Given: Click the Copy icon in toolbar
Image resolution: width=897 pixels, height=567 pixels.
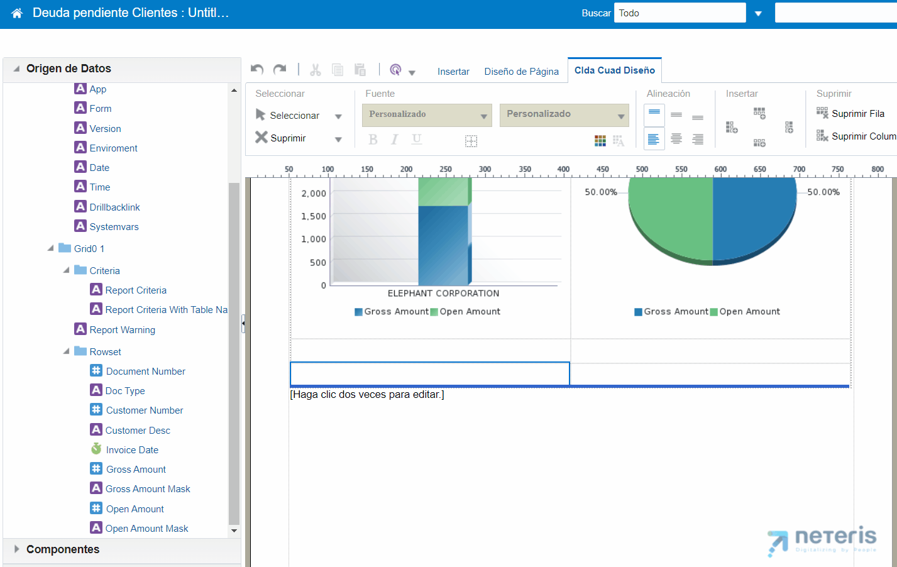Looking at the screenshot, I should 338,70.
